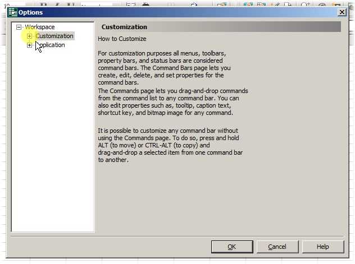Select Customization in the options tree
Viewport: 355px width, 264px height.
(x=54, y=36)
